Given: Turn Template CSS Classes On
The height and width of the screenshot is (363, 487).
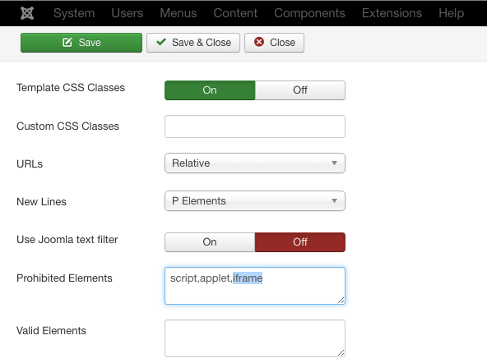Looking at the screenshot, I should coord(210,90).
